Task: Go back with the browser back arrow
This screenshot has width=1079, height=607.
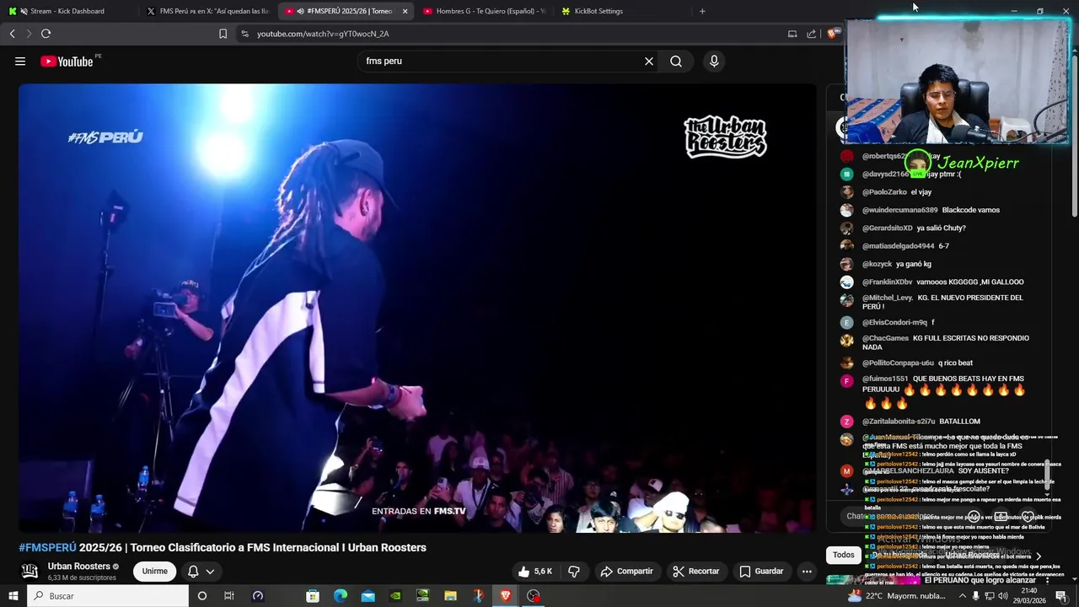Action: pos(12,34)
